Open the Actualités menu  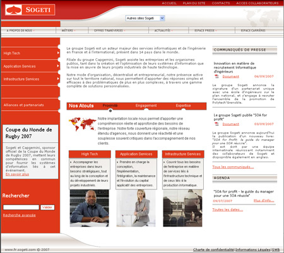coord(163,30)
